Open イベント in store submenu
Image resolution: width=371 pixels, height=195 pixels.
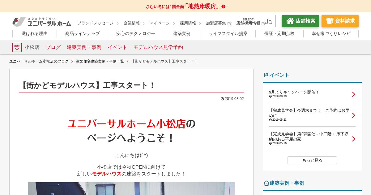(117, 47)
